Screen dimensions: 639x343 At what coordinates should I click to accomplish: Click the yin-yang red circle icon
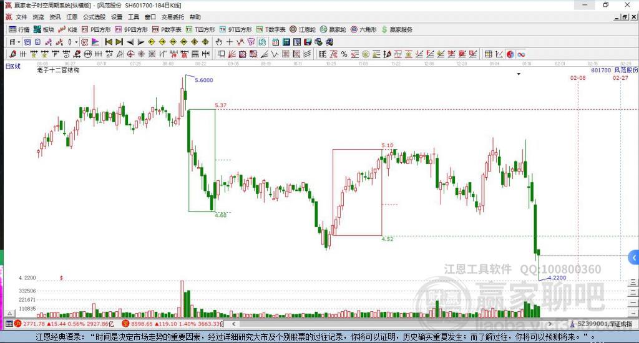510,54
